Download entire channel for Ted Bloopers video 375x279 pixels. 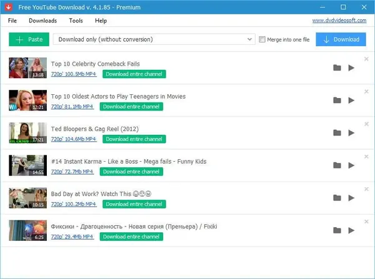pyautogui.click(x=134, y=139)
